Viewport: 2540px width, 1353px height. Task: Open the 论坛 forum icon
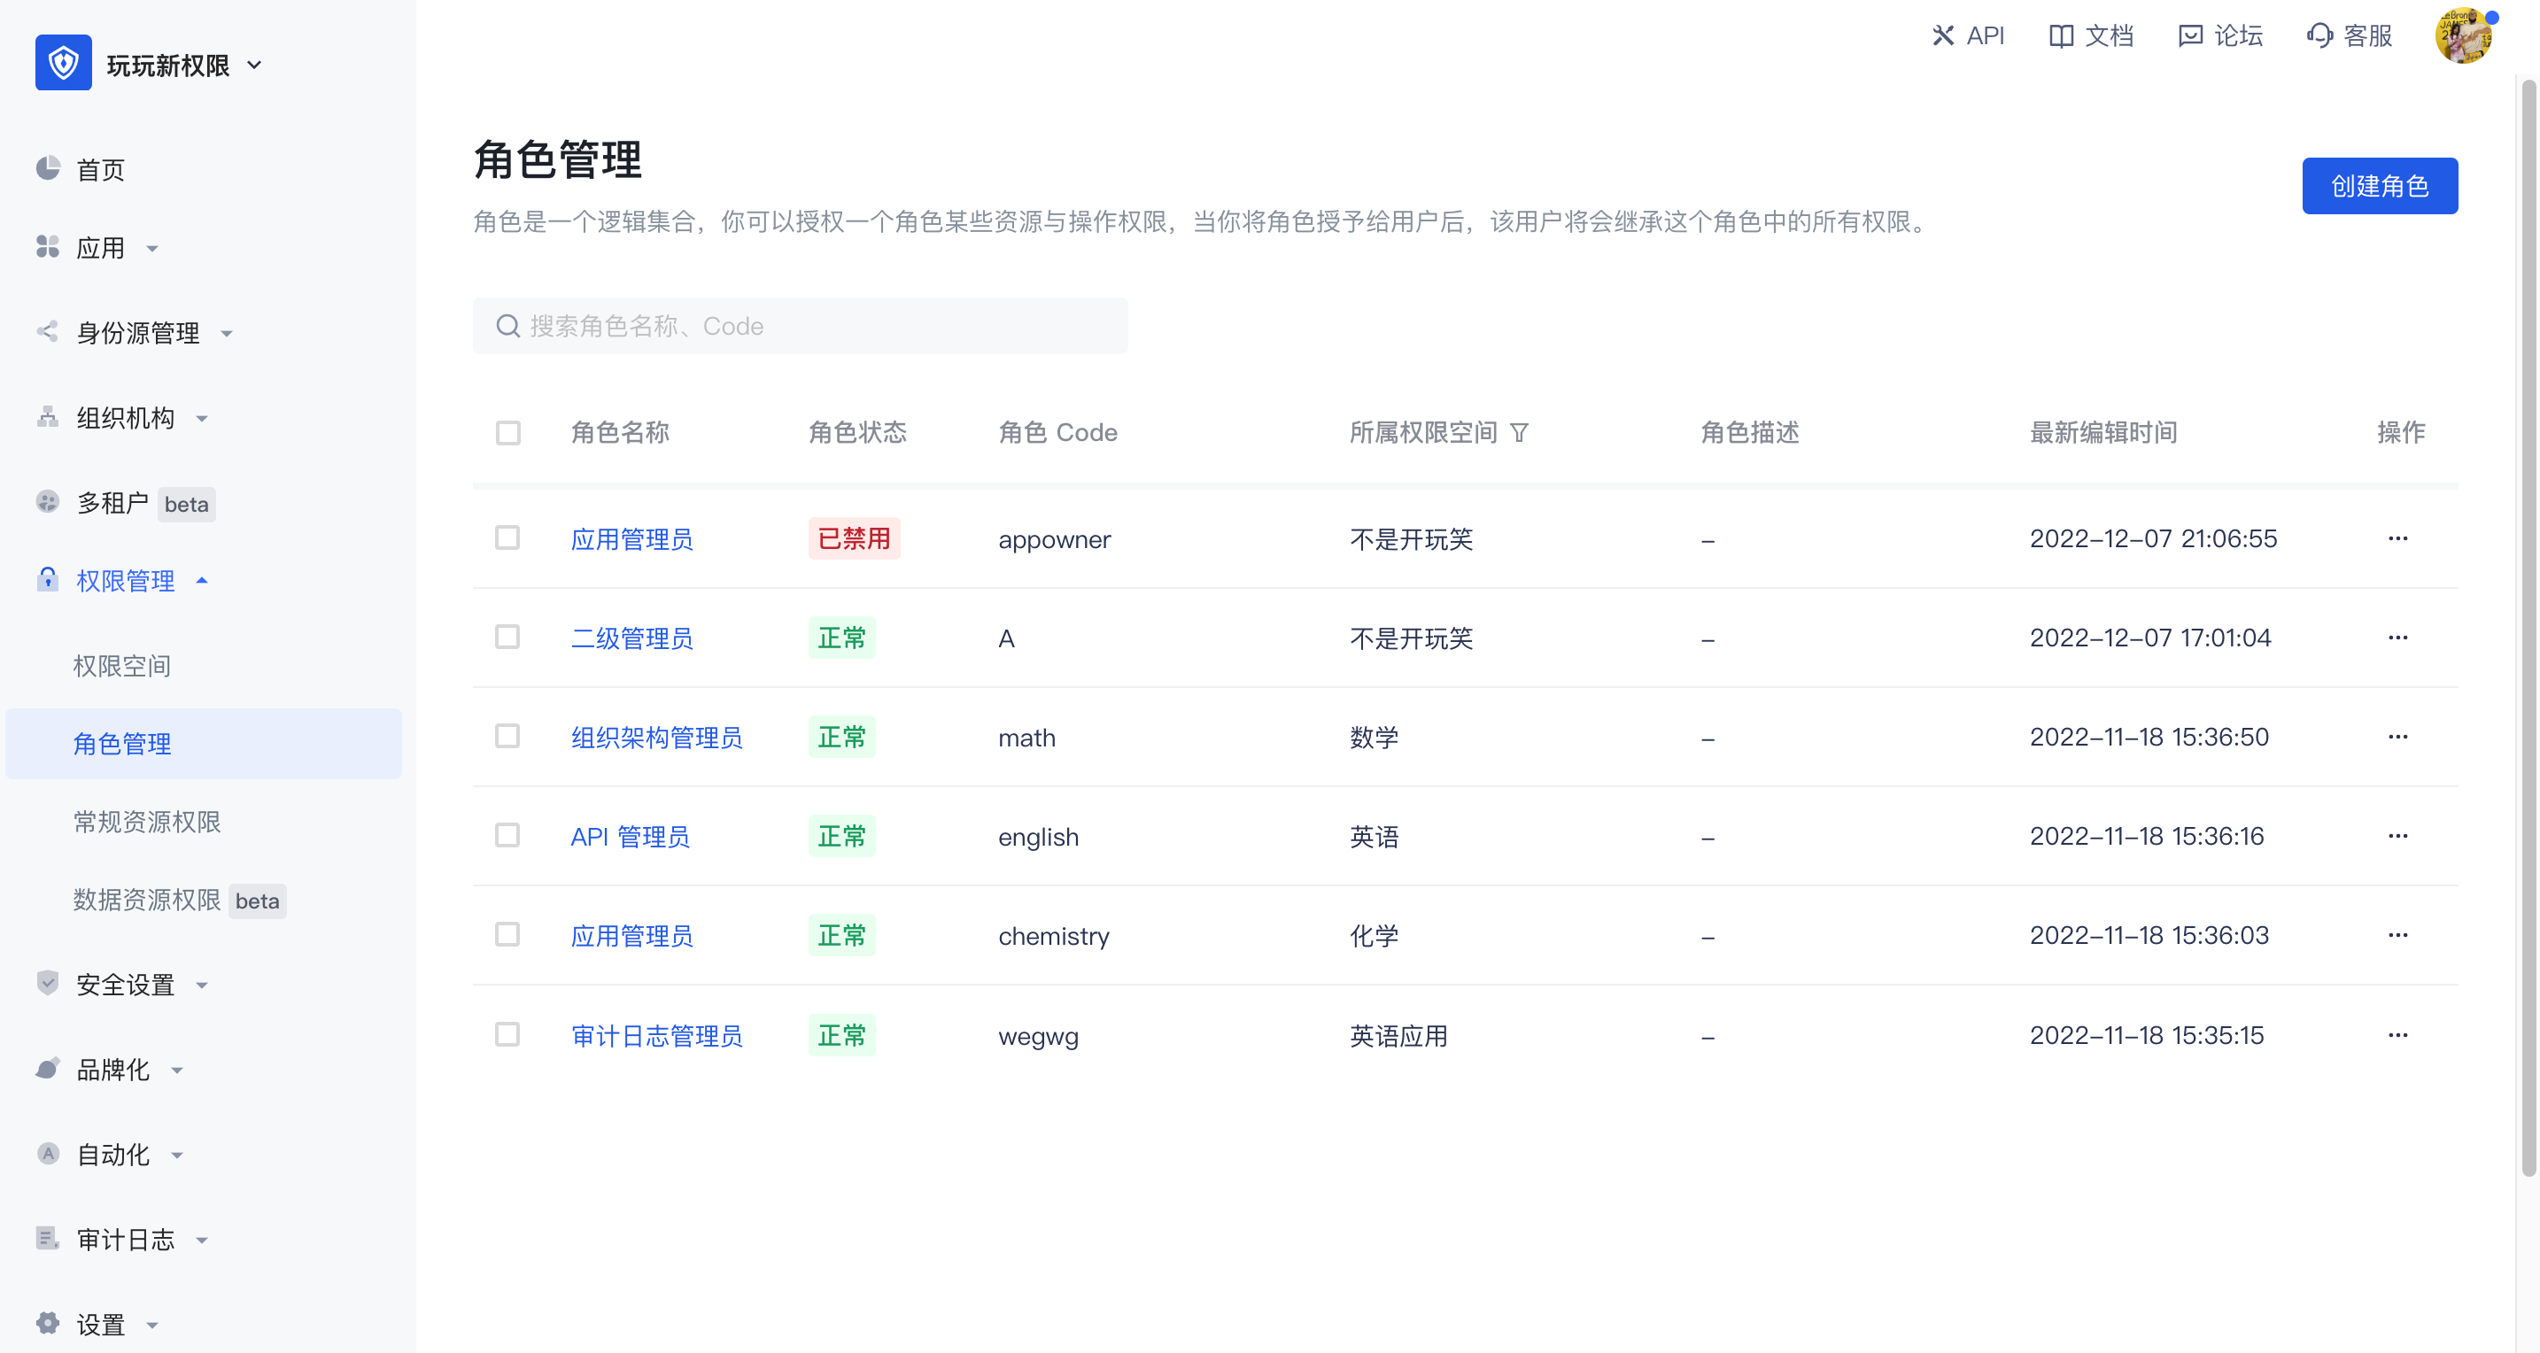[x=2190, y=35]
